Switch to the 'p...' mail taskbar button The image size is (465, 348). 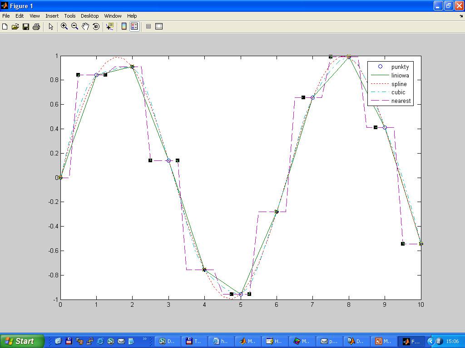click(329, 341)
